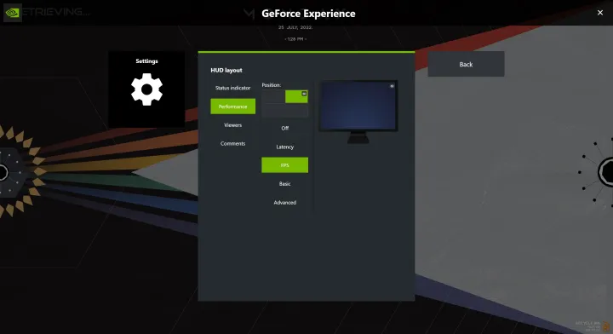Open the Status indicator HUD section

(232, 88)
